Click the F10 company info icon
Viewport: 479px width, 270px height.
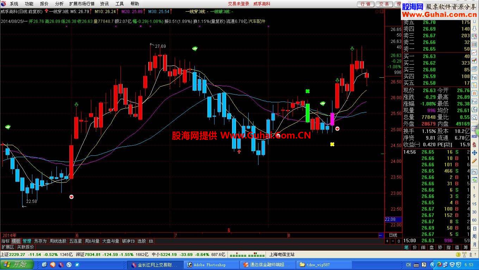point(474,77)
